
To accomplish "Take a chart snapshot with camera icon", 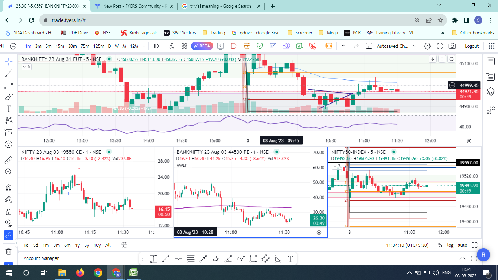I will [452, 46].
